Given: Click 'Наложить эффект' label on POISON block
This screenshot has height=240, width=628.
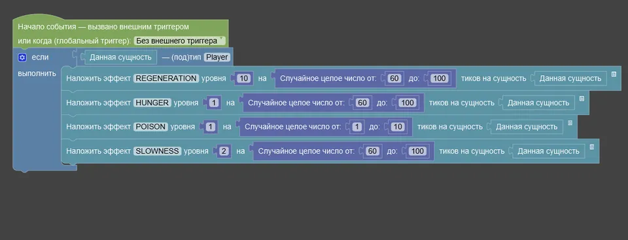Looking at the screenshot, I should [x=99, y=127].
